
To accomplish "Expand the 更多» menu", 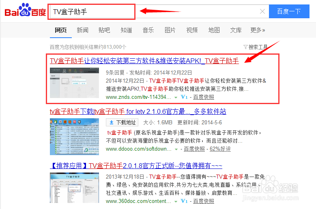I will coord(258,30).
